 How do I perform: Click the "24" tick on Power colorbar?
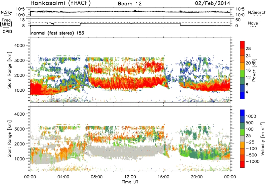coord(248,56)
